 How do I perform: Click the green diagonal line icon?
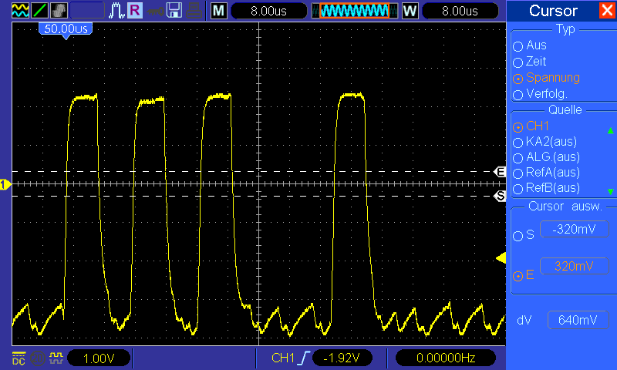click(39, 11)
